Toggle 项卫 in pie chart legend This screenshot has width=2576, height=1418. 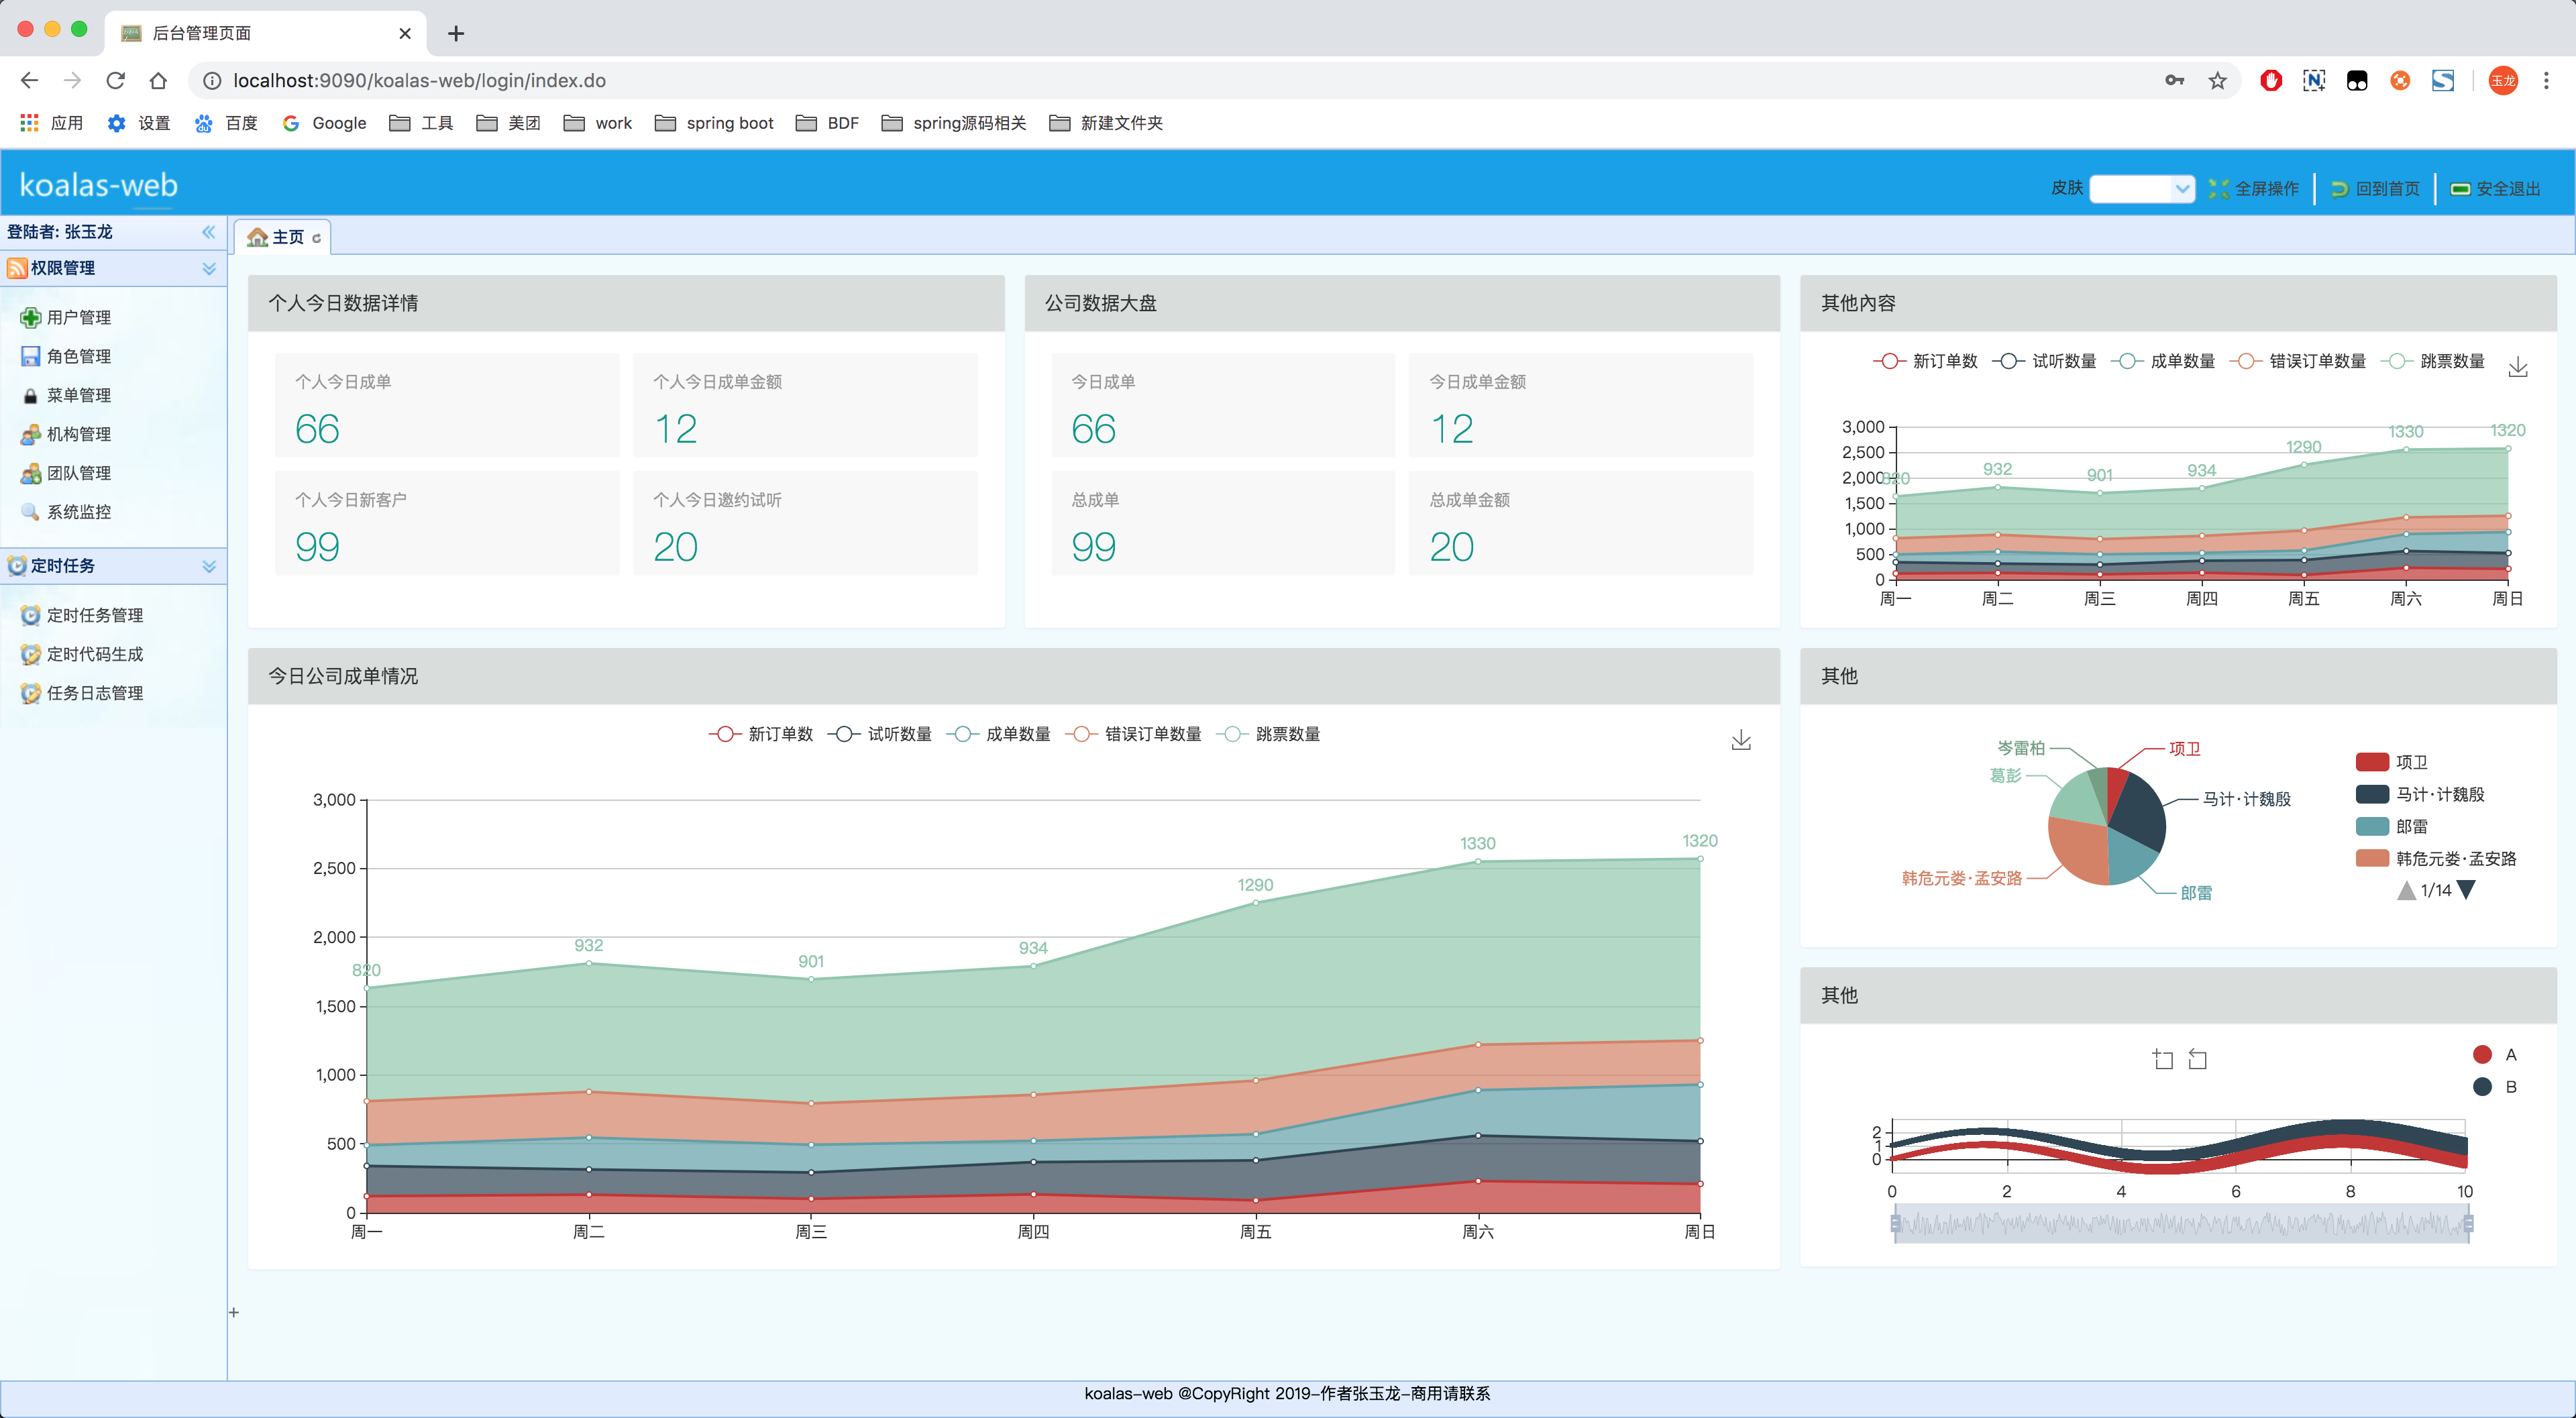(x=2391, y=762)
